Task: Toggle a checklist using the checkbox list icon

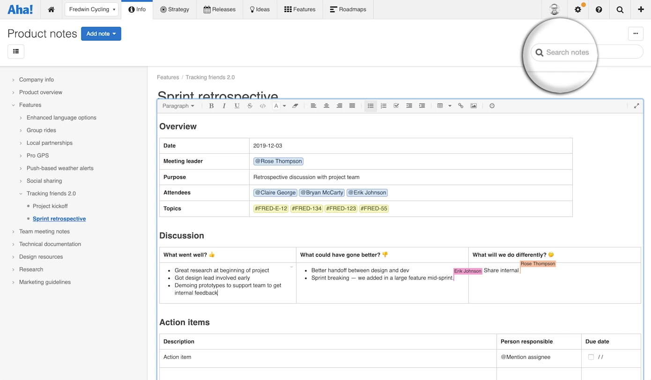Action: click(x=396, y=105)
